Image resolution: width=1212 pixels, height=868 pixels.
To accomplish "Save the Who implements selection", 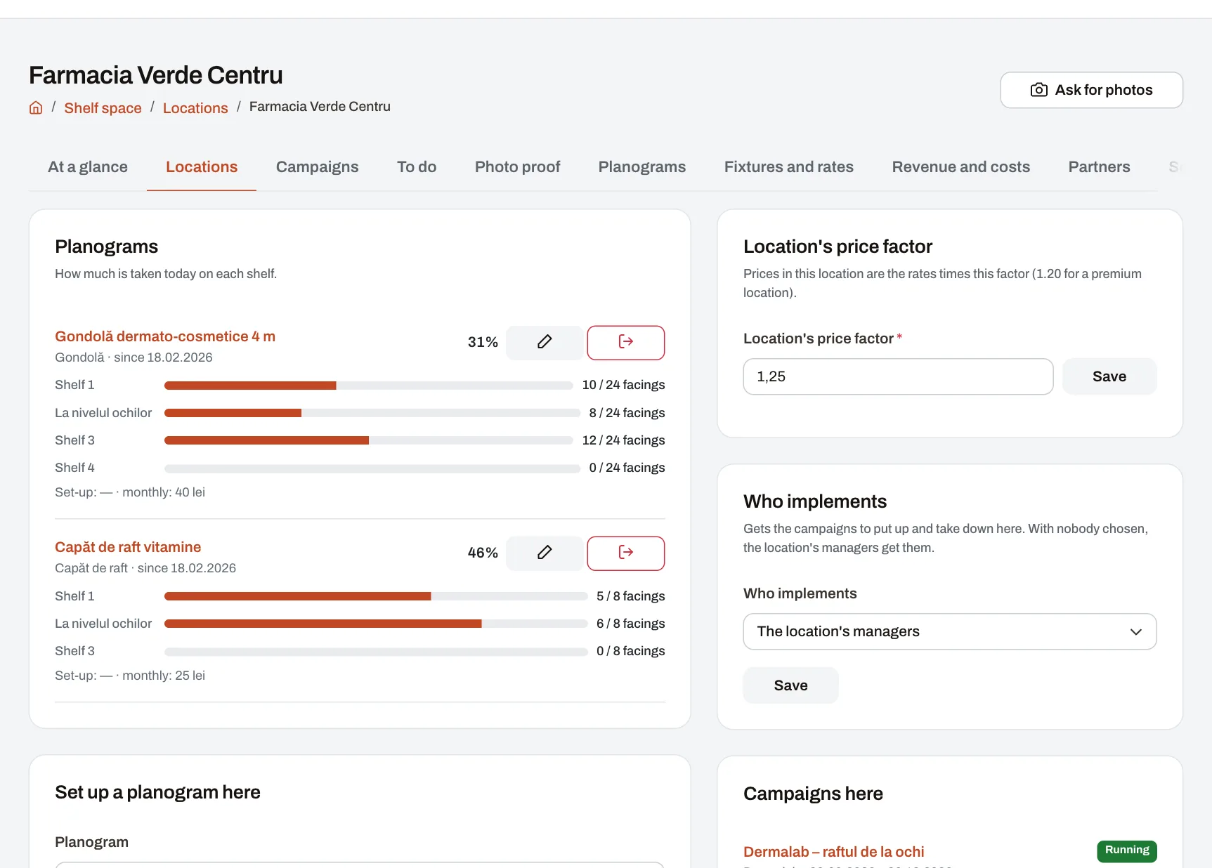I will 790,685.
